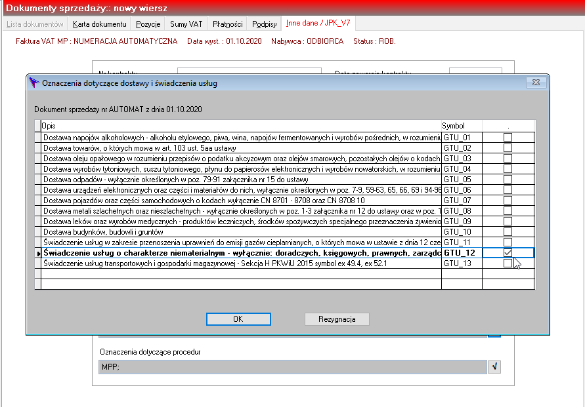The width and height of the screenshot is (585, 407).
Task: Click the app arrow icon in dialog title
Action: tap(34, 83)
